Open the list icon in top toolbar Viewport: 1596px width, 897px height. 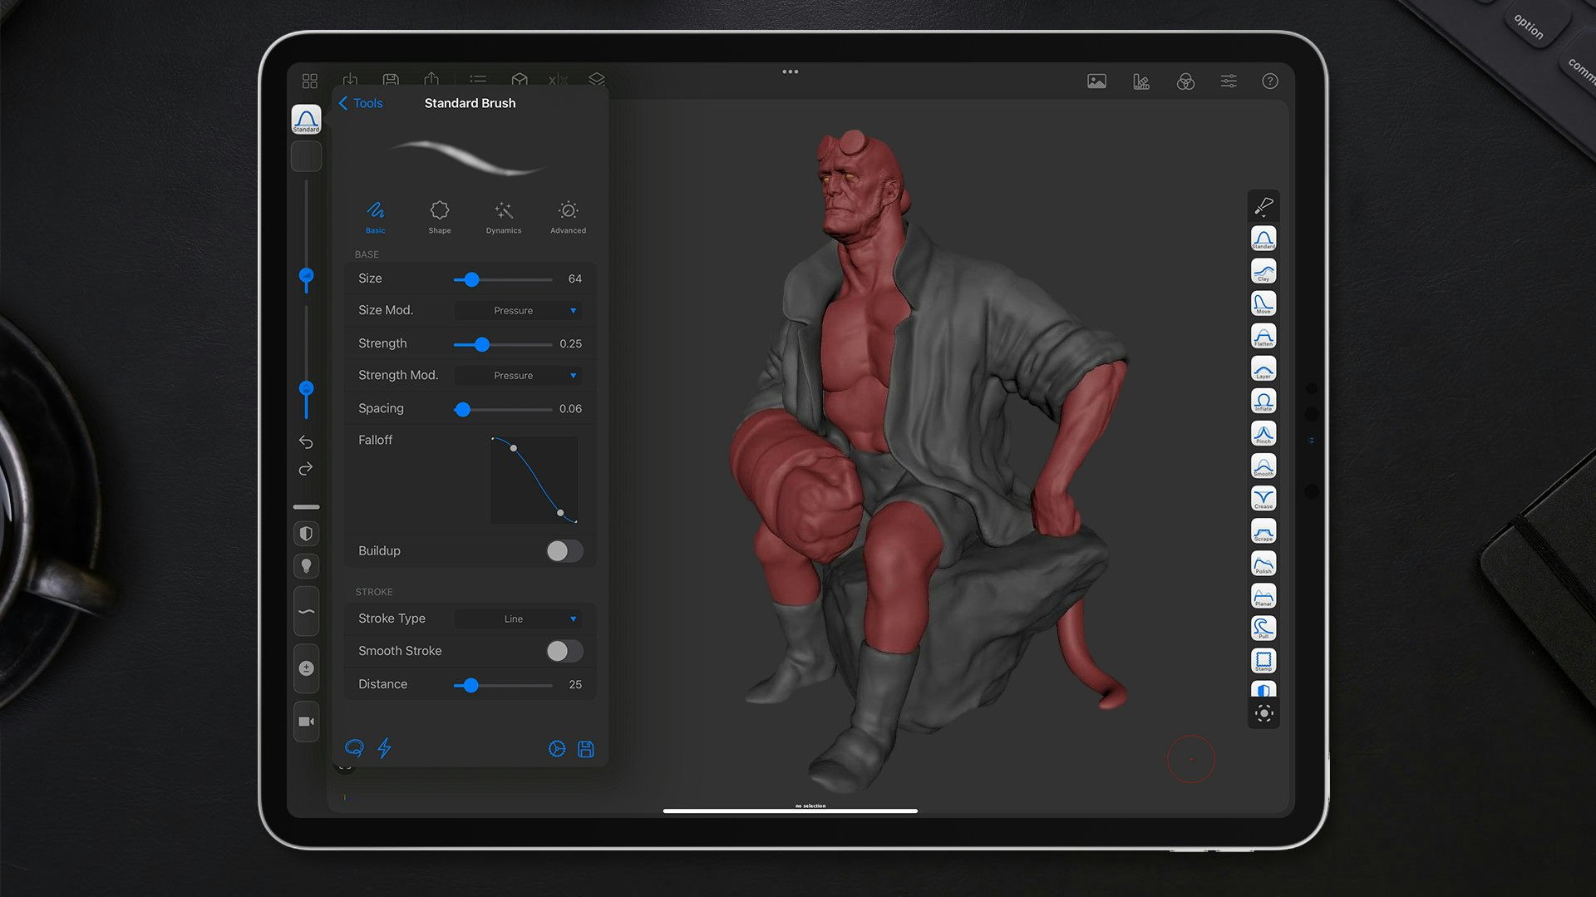click(478, 79)
